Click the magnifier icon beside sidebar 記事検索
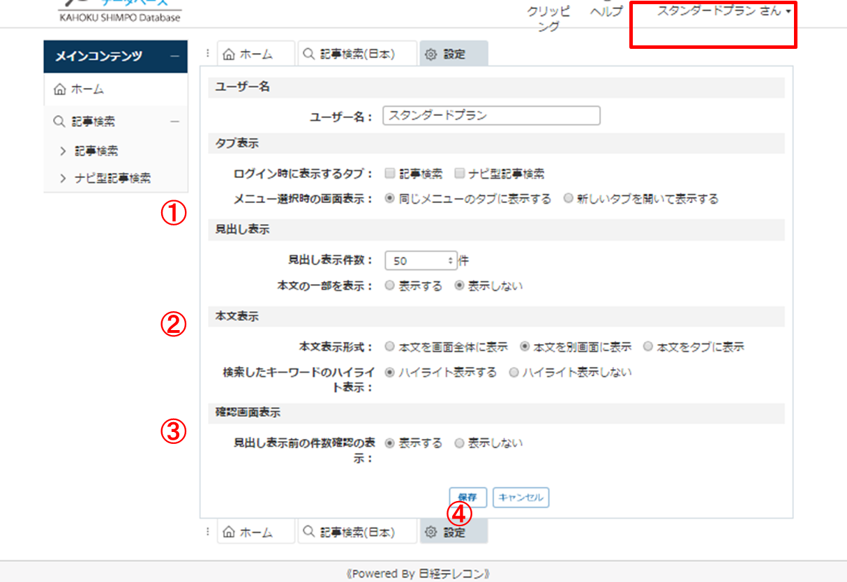The width and height of the screenshot is (847, 582). click(x=59, y=121)
